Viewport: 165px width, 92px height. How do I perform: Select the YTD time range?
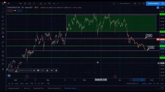click(x=32, y=84)
